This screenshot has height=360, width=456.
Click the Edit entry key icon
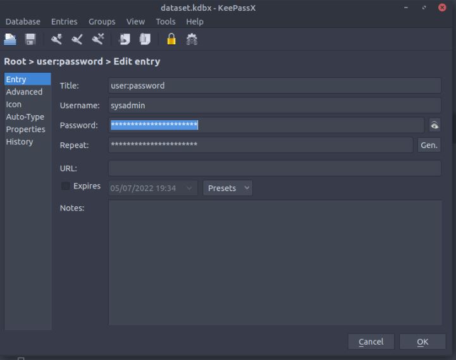click(x=77, y=39)
